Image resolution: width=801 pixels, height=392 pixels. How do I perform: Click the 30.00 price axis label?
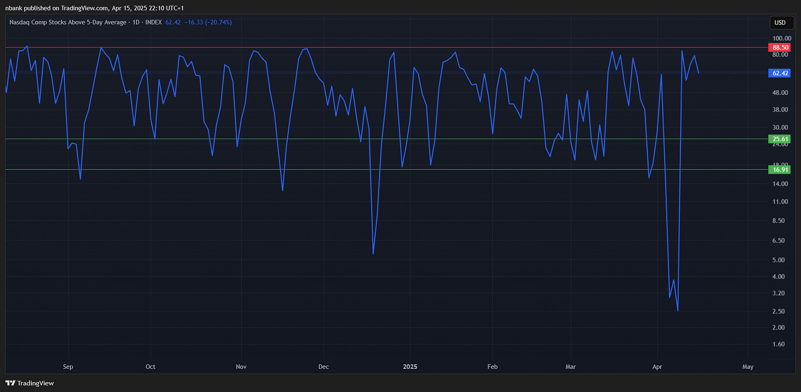(x=781, y=127)
